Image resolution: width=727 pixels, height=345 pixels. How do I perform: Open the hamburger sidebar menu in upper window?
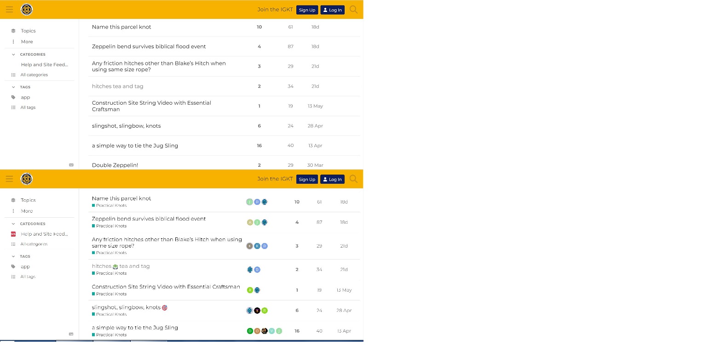(9, 9)
